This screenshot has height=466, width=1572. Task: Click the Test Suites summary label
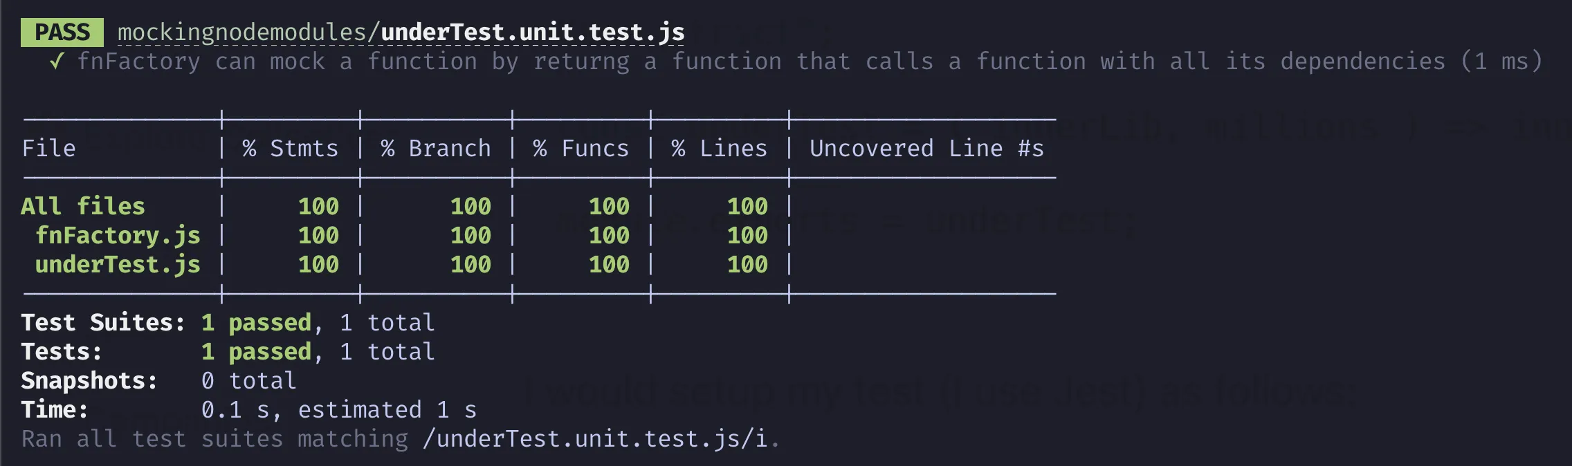[103, 323]
